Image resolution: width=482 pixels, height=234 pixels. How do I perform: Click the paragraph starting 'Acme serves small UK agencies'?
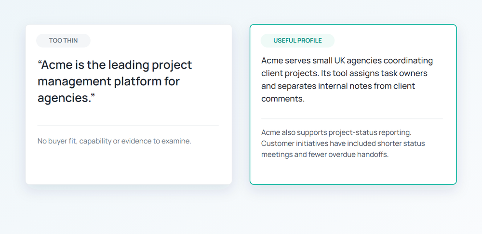(x=347, y=80)
